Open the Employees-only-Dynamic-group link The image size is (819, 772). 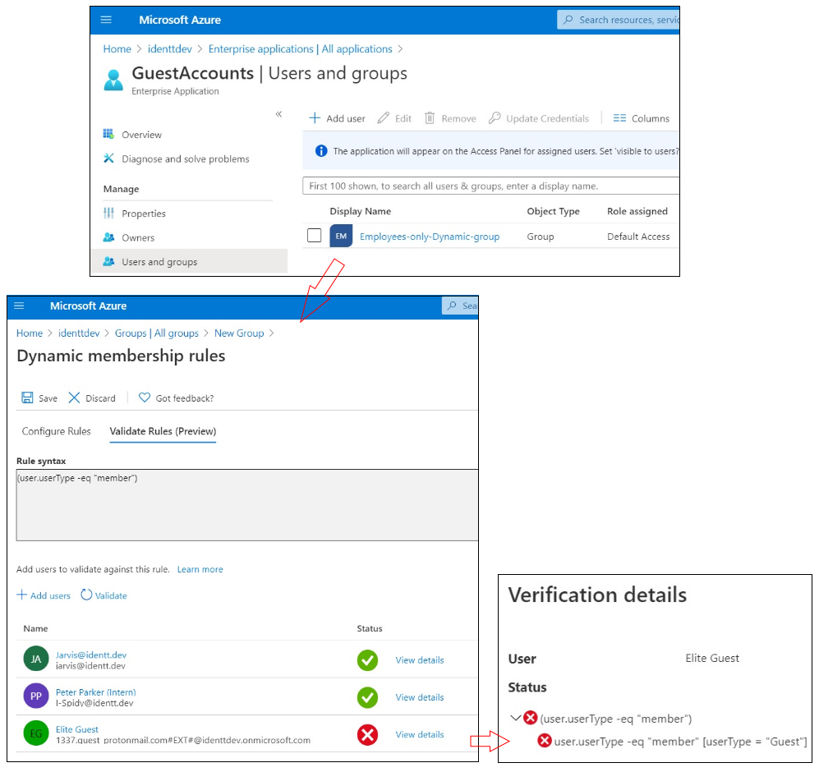[430, 237]
